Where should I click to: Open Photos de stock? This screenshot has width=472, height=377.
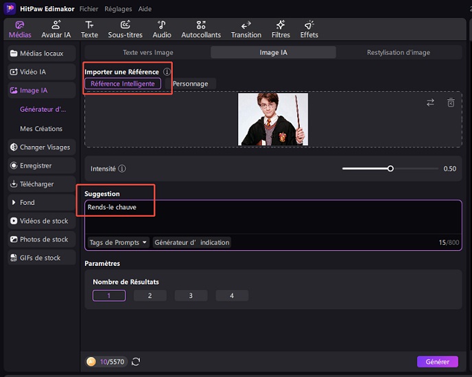tap(42, 239)
